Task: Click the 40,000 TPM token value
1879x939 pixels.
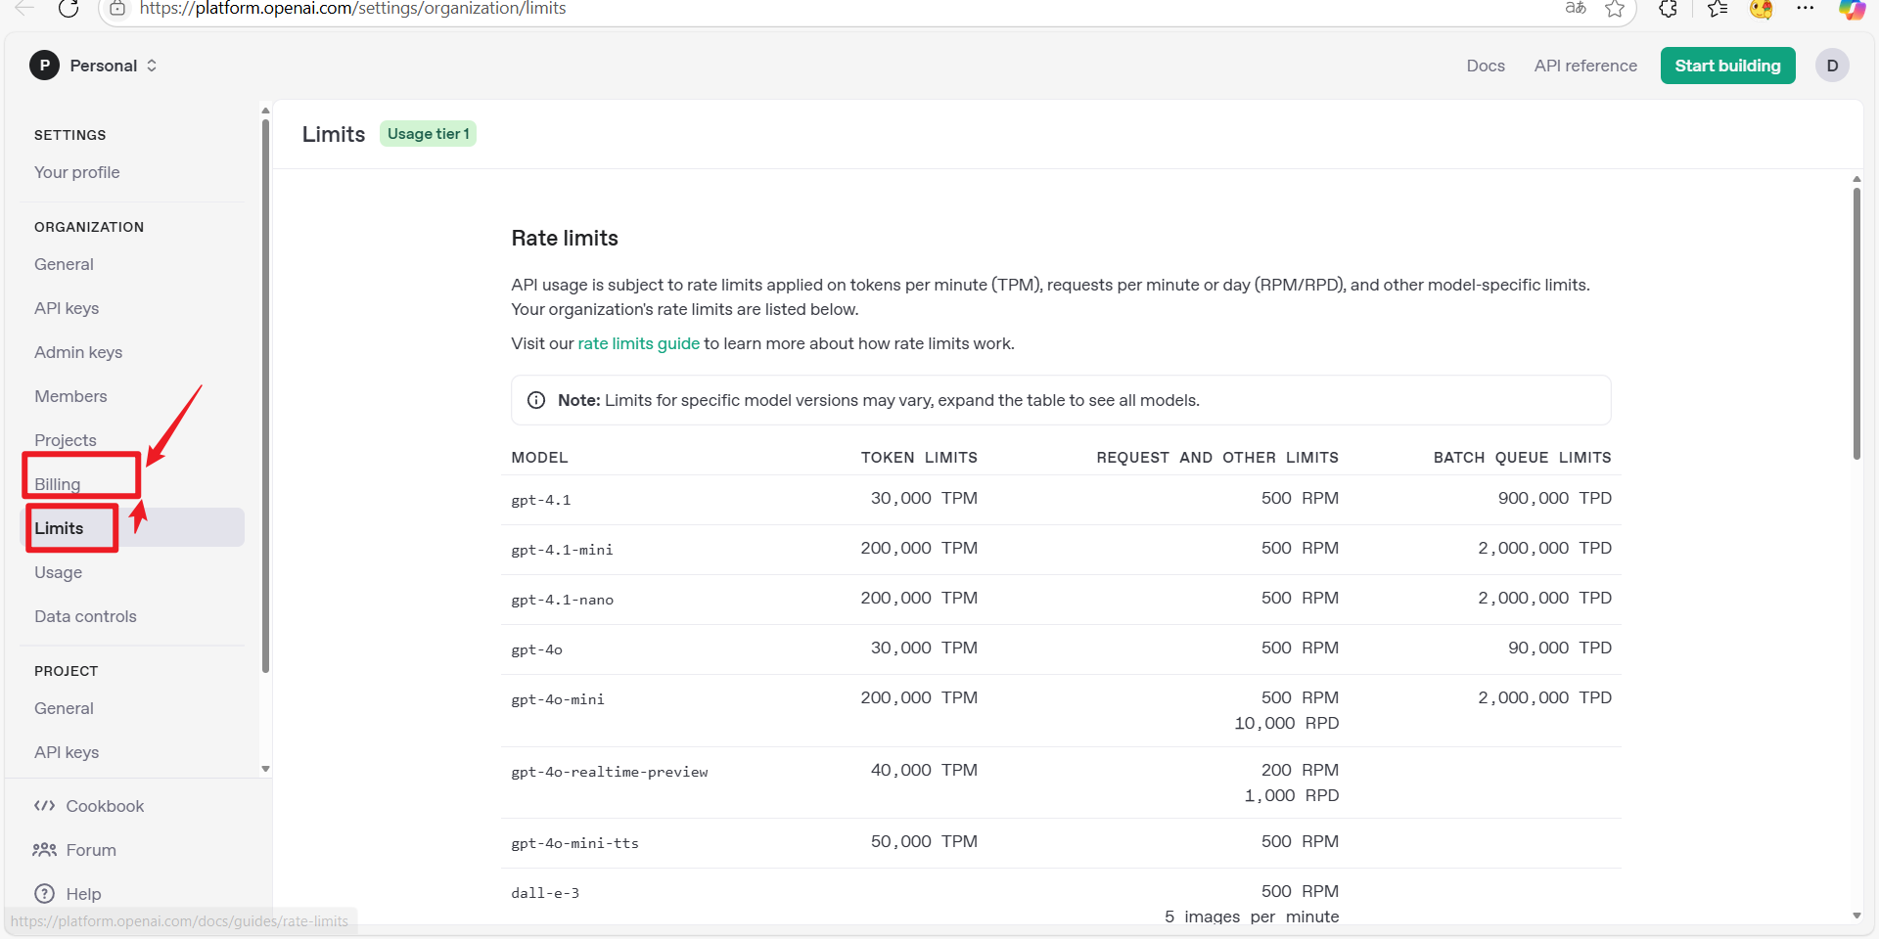Action: point(924,770)
